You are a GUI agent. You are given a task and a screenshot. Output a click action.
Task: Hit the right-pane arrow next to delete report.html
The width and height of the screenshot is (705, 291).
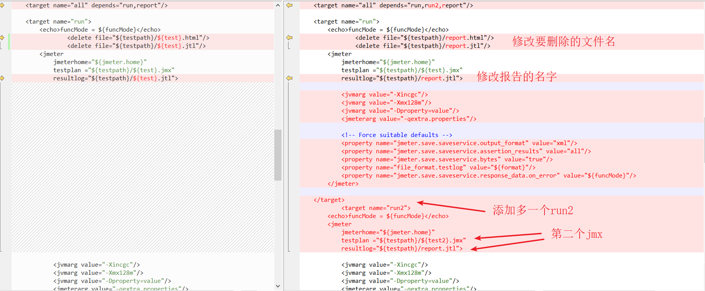coord(289,38)
